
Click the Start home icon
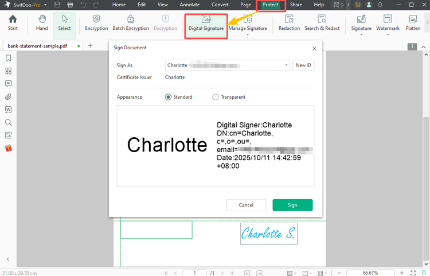pyautogui.click(x=13, y=23)
